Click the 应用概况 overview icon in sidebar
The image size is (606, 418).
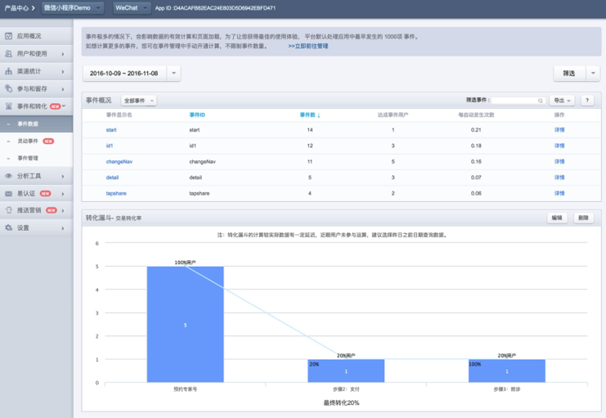coord(9,36)
